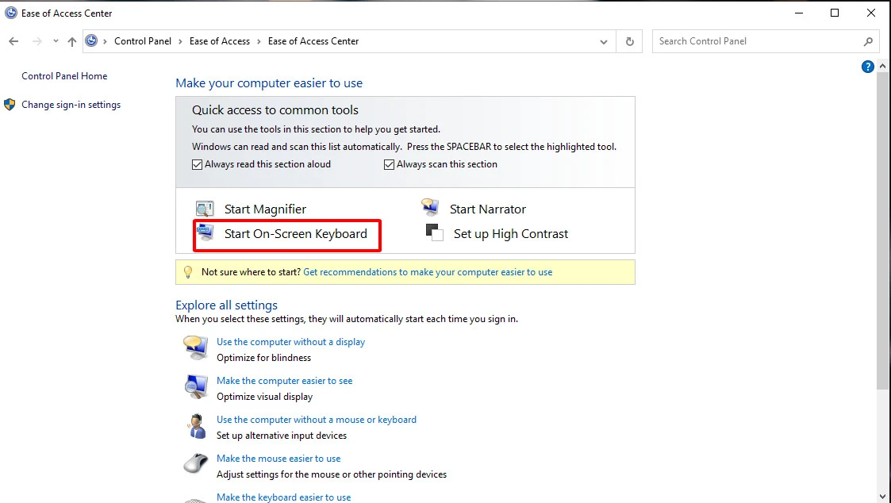This screenshot has height=503, width=891.
Task: Open help with the blue question mark
Action: coord(868,67)
